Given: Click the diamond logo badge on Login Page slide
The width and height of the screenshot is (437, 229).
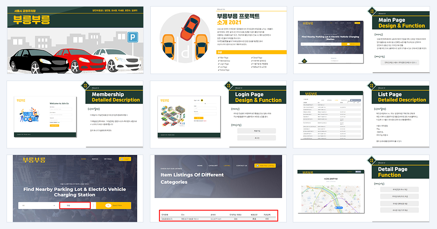Looking at the screenshot, I should (x=228, y=86).
